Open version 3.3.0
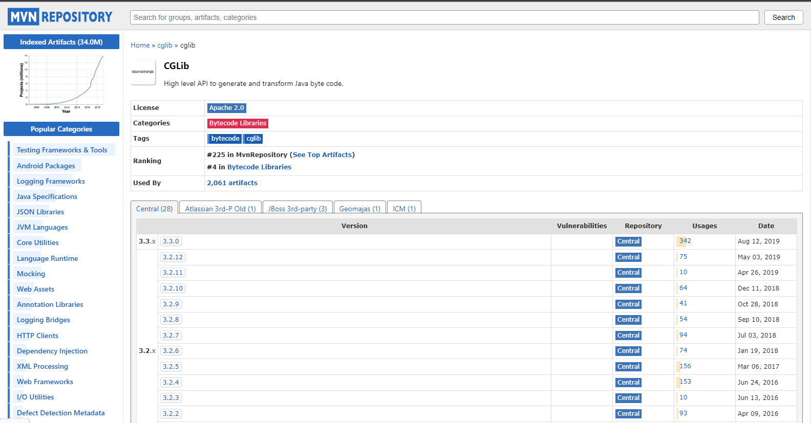This screenshot has height=423, width=811. point(171,241)
